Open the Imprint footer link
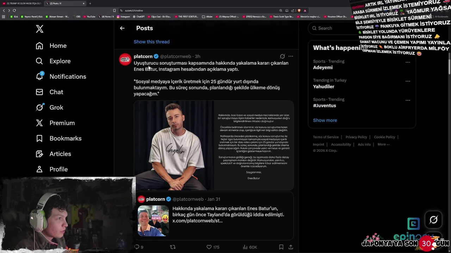This screenshot has height=253, width=451. click(x=318, y=144)
